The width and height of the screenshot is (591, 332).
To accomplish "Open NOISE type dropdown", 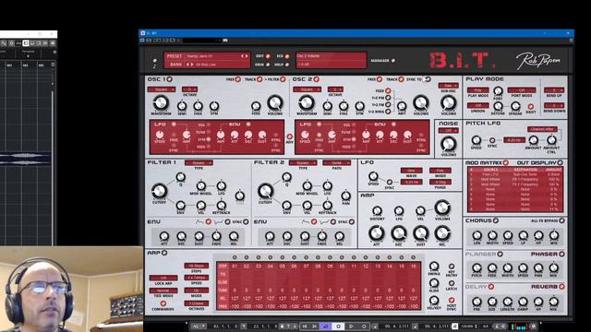I will (448, 131).
